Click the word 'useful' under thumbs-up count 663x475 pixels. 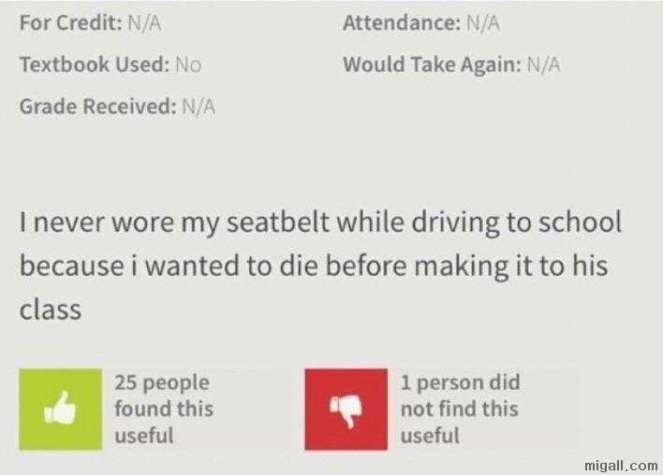pyautogui.click(x=144, y=436)
